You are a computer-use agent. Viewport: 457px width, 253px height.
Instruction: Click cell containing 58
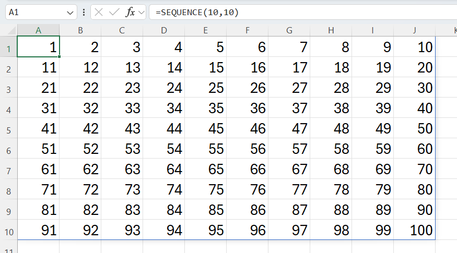pyautogui.click(x=331, y=149)
